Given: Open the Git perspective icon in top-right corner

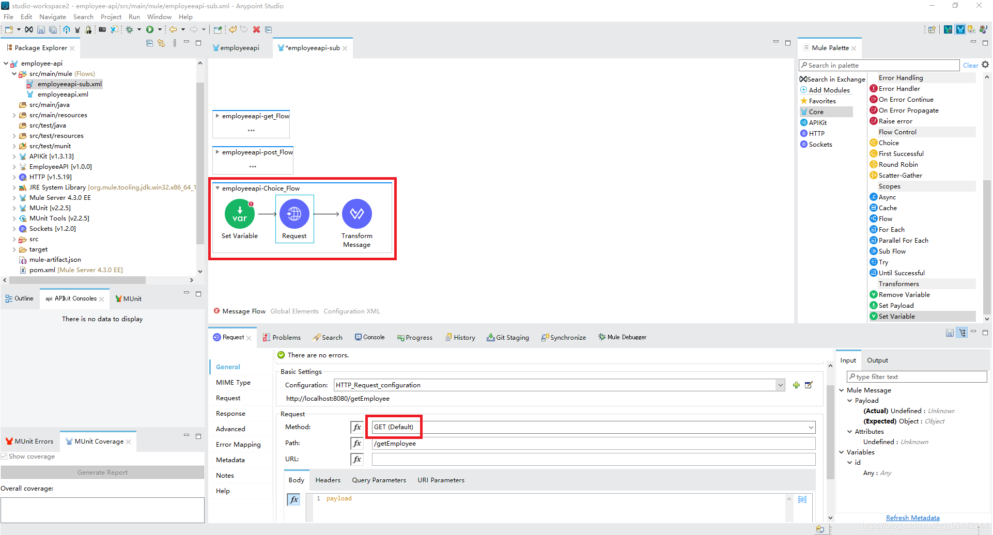Looking at the screenshot, I should (972, 30).
